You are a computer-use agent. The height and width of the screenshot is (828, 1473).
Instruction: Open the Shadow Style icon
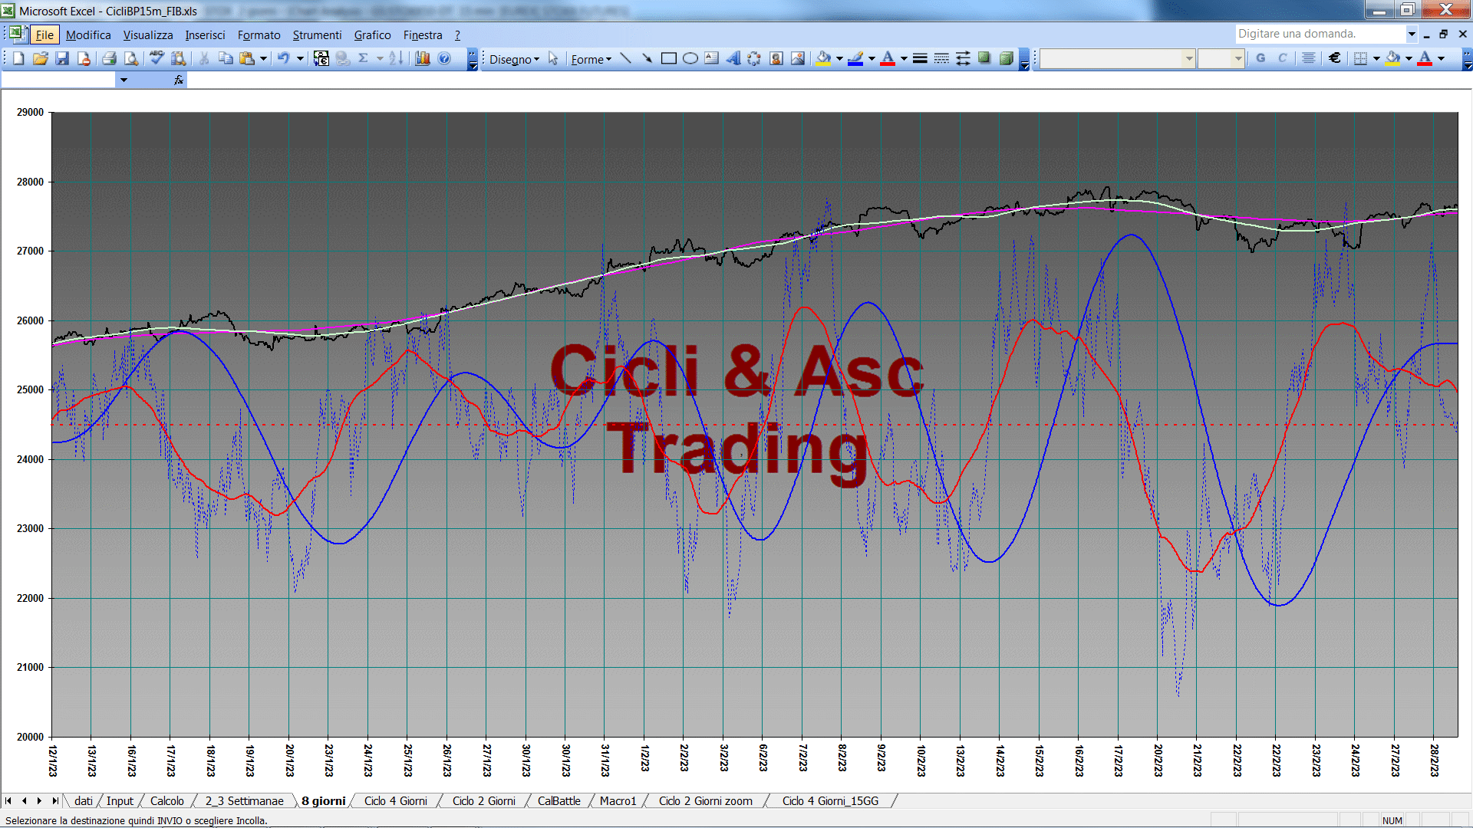pyautogui.click(x=984, y=59)
